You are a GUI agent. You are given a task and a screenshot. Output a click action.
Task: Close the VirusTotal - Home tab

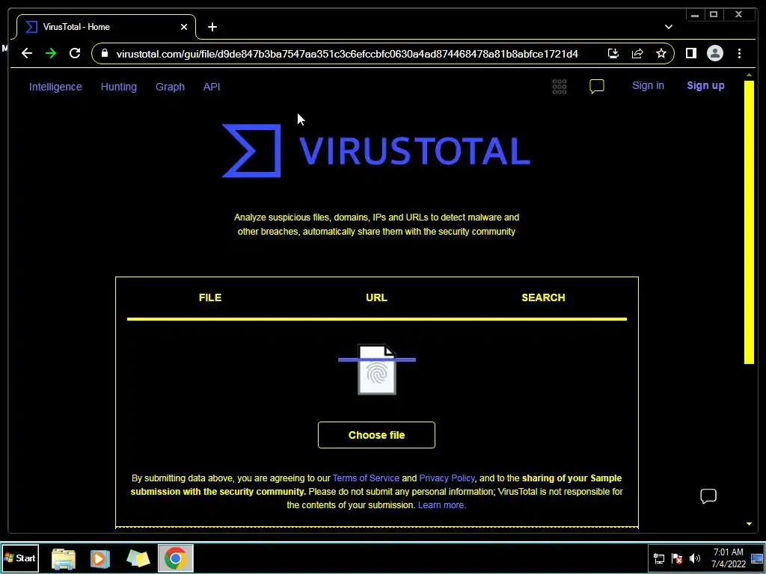pyautogui.click(x=184, y=27)
